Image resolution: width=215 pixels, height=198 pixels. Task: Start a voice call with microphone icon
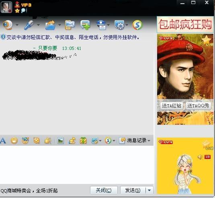pyautogui.click(x=29, y=25)
